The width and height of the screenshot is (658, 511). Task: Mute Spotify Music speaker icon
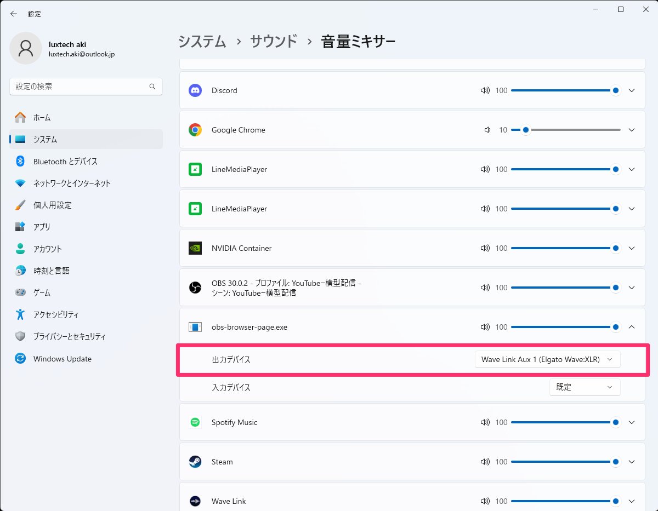[x=485, y=422]
